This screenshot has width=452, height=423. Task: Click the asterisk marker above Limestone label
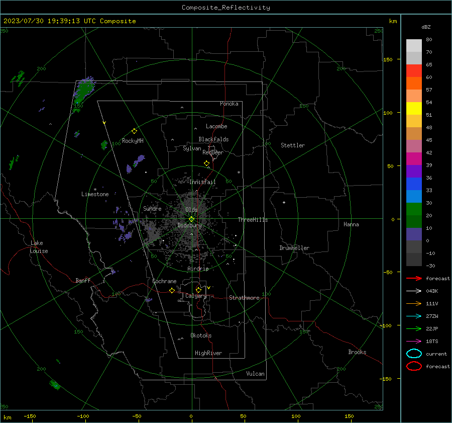95,190
